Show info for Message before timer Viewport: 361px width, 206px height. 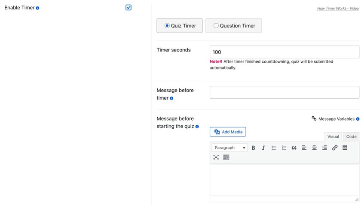(x=171, y=98)
